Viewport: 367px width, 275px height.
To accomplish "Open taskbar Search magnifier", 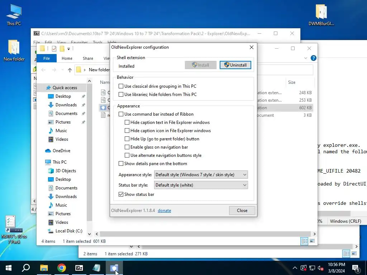I will pyautogui.click(x=26, y=268).
